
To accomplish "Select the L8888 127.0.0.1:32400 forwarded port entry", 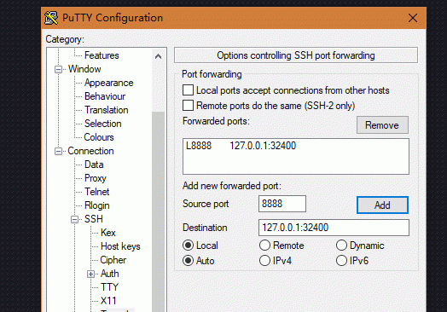I will pyautogui.click(x=296, y=146).
